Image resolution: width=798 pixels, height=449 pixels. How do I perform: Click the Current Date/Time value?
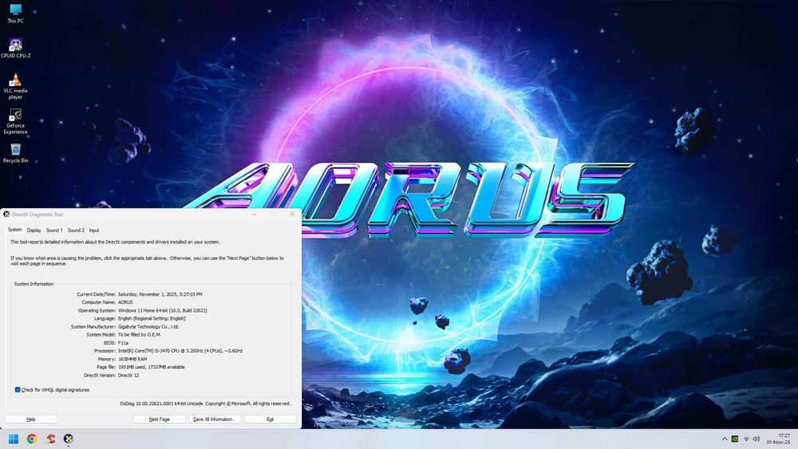click(160, 294)
